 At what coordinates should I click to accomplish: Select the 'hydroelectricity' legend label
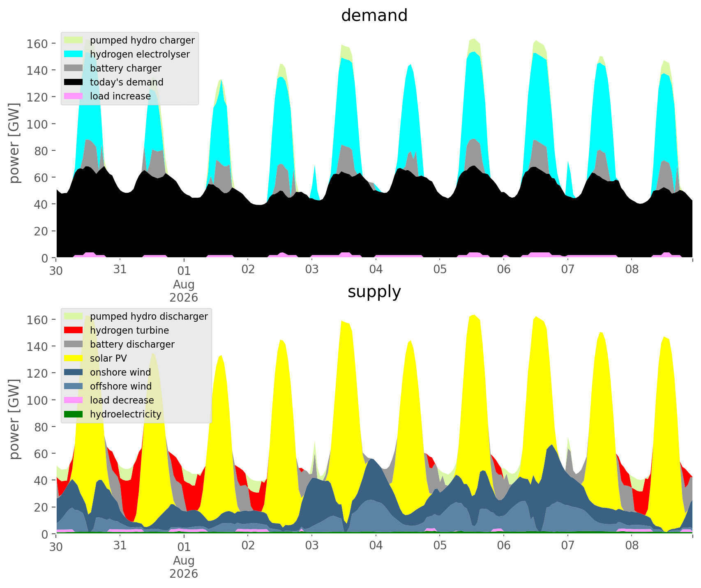126,415
